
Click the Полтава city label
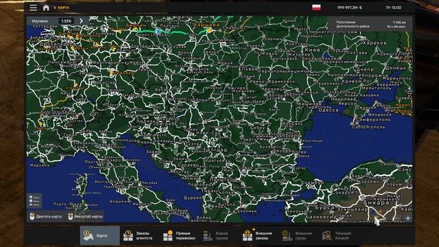click(x=357, y=53)
